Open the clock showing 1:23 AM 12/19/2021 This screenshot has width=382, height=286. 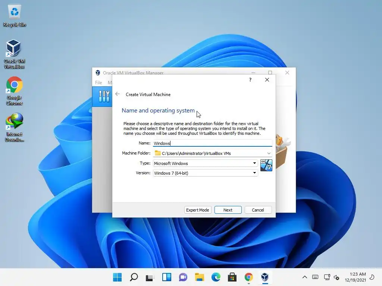pos(356,277)
